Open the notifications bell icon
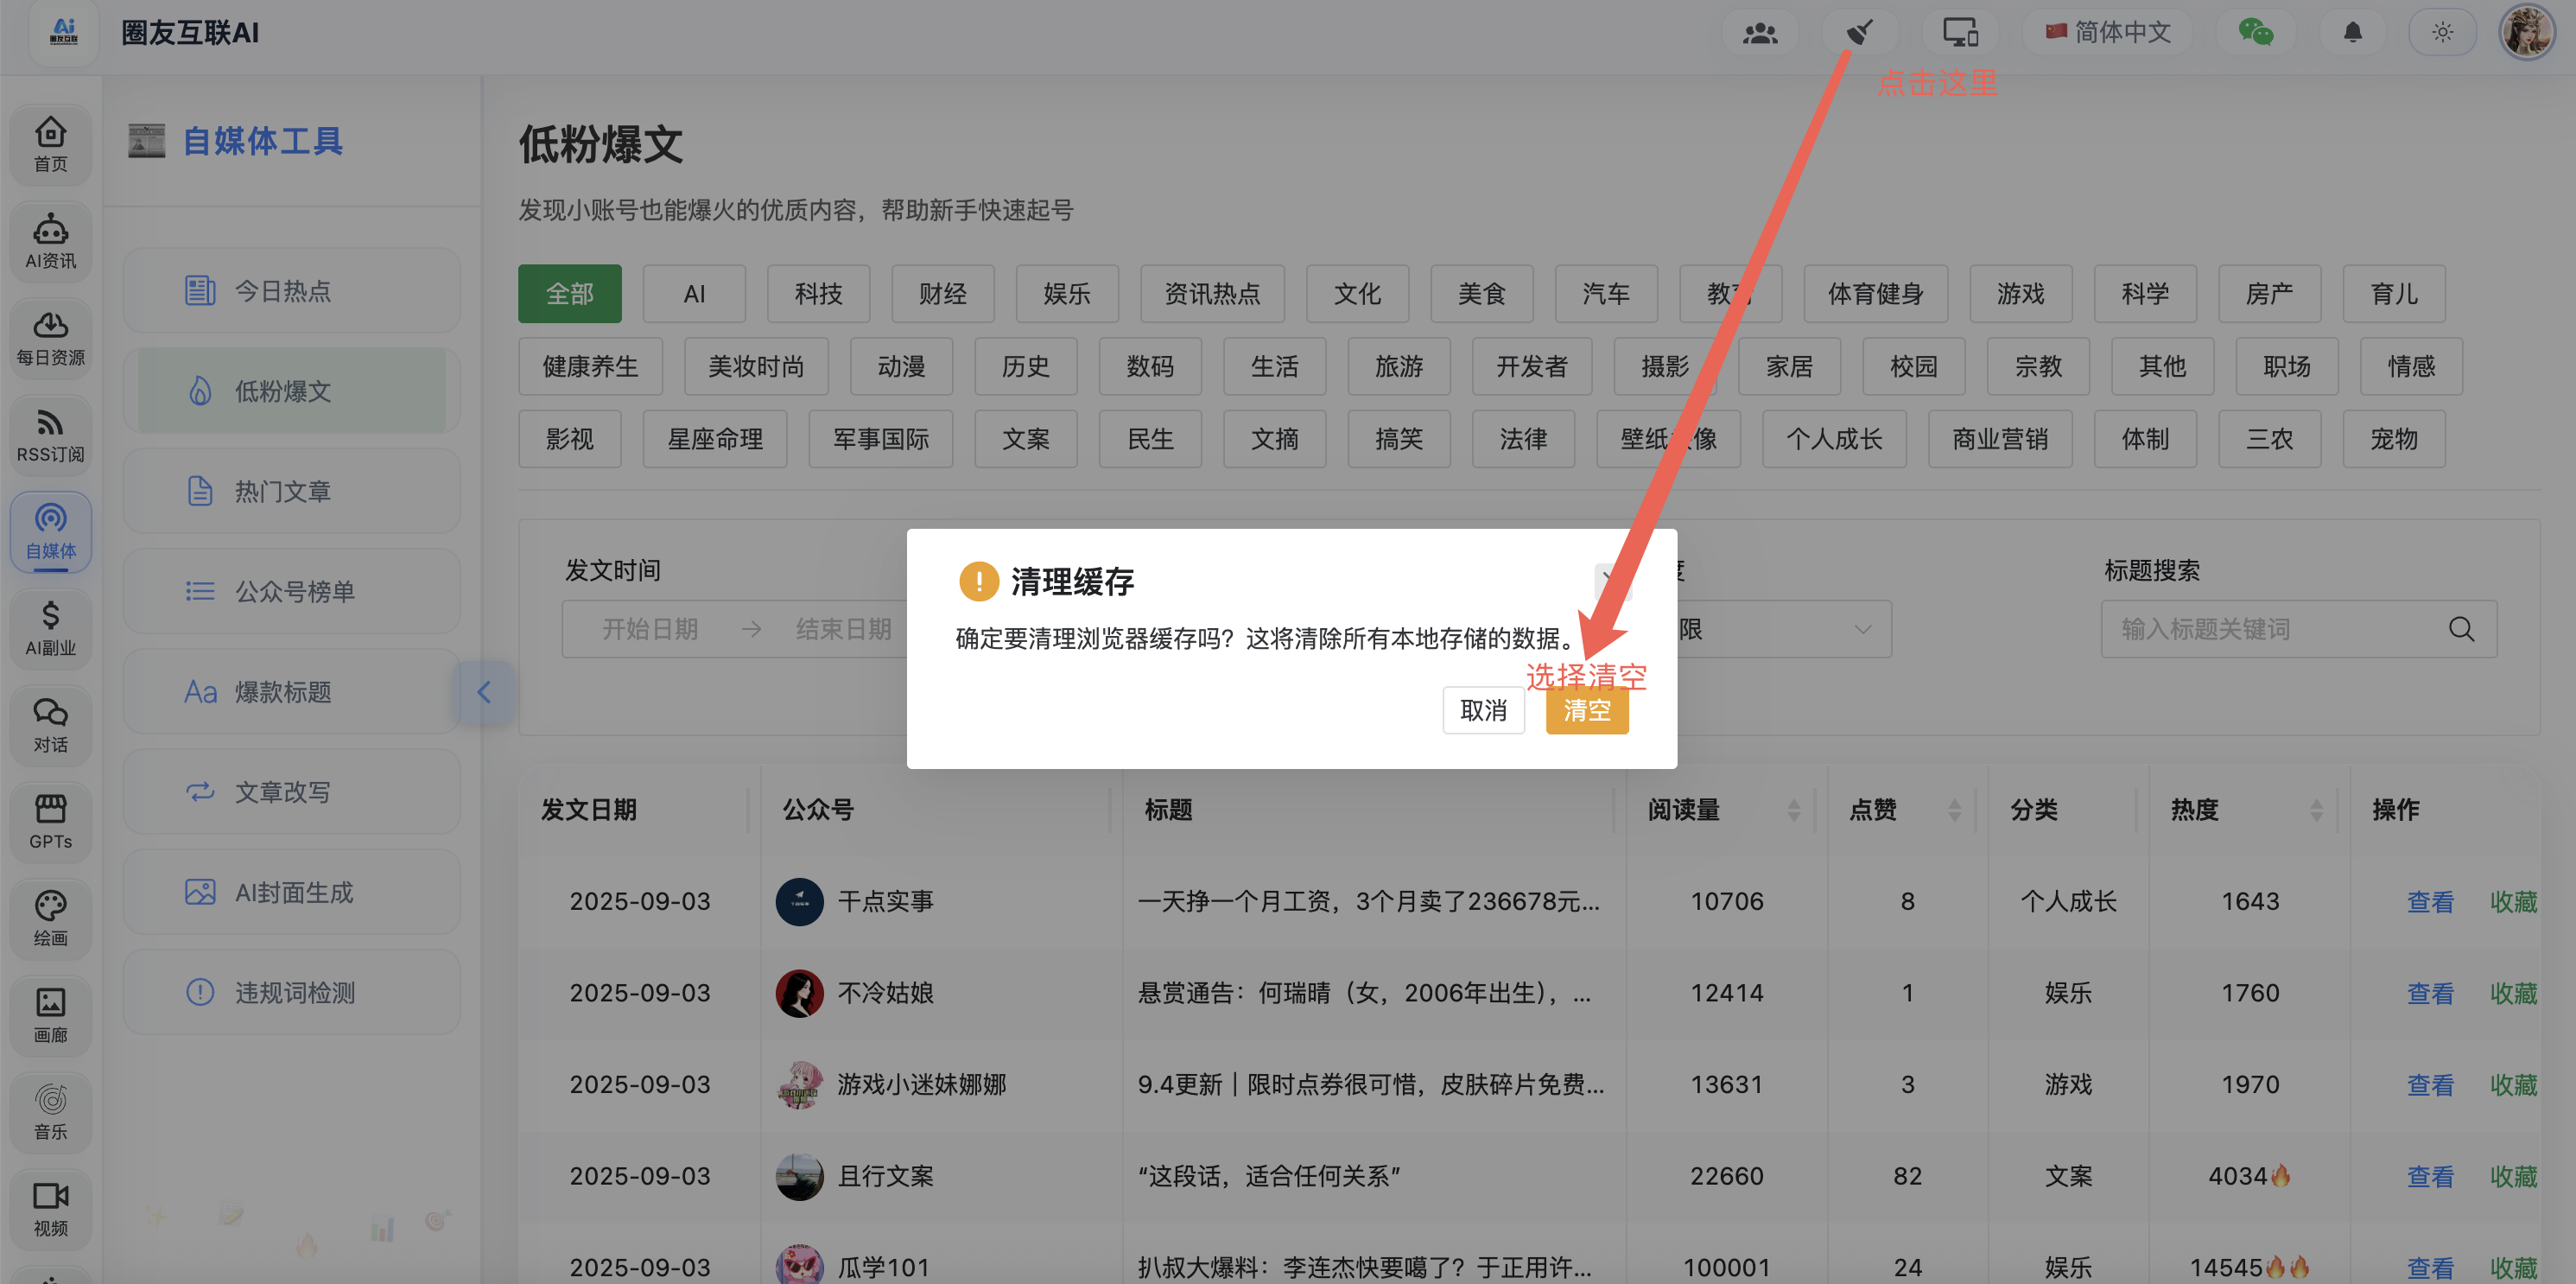The image size is (2576, 1284). coord(2353,33)
